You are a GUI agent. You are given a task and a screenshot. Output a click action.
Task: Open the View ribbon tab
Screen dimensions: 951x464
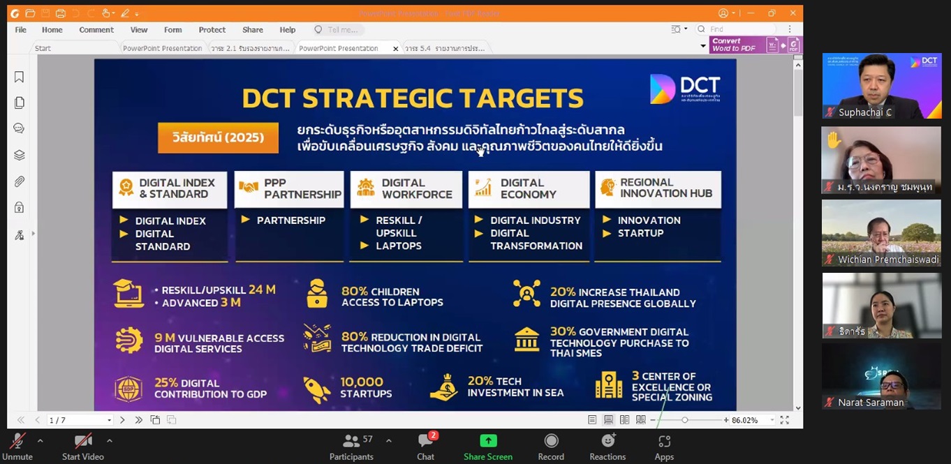tap(139, 30)
